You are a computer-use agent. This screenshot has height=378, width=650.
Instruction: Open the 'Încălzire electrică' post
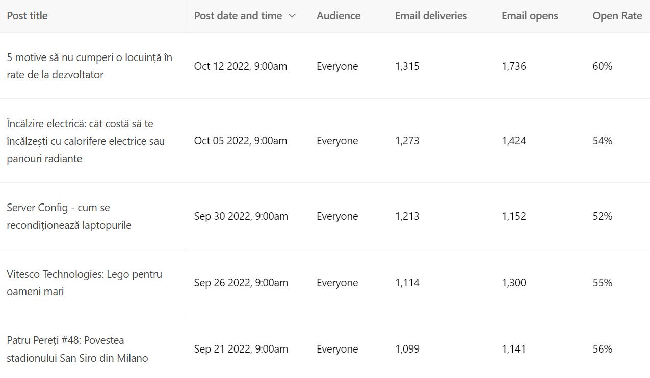(86, 141)
